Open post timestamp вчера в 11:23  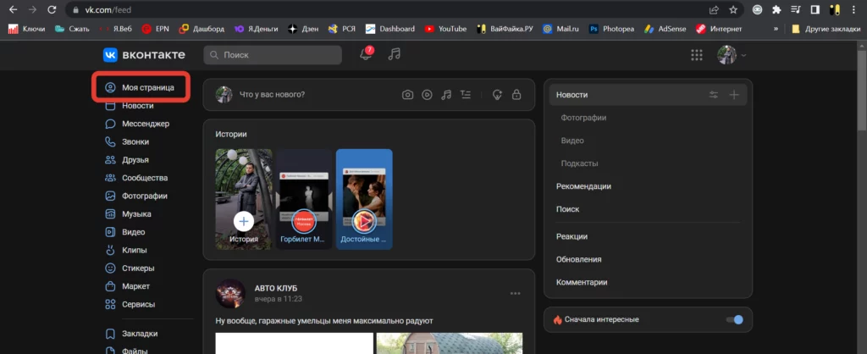(278, 299)
